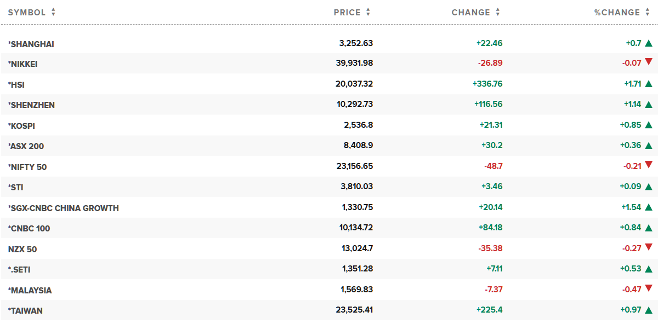
Task: Select the *SHENZHEN symbol
Action: (31, 105)
